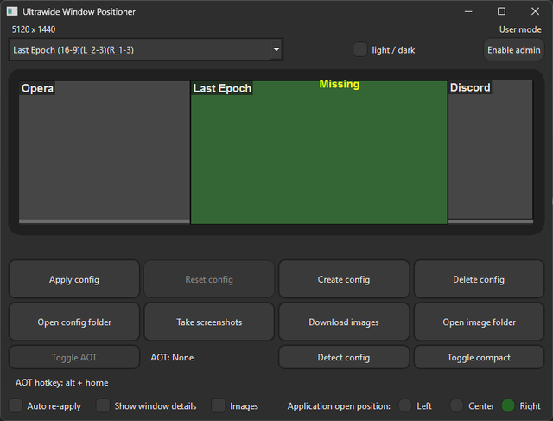Viewport: 553px width, 421px height.
Task: Enable Show window details checkbox
Action: 103,405
